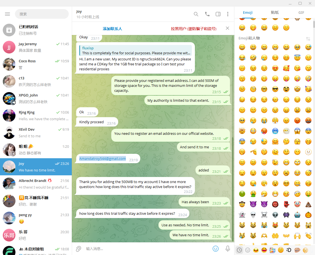Image resolution: width=315 pixels, height=255 pixels.
Task: Show recent emojis clock icon
Action: (239, 250)
